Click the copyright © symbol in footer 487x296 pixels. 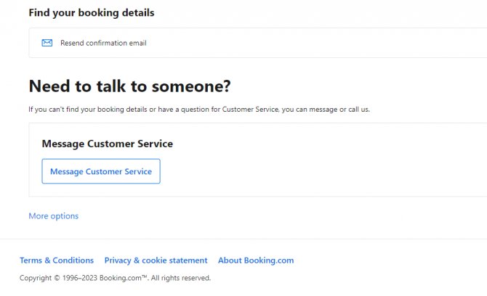57,278
